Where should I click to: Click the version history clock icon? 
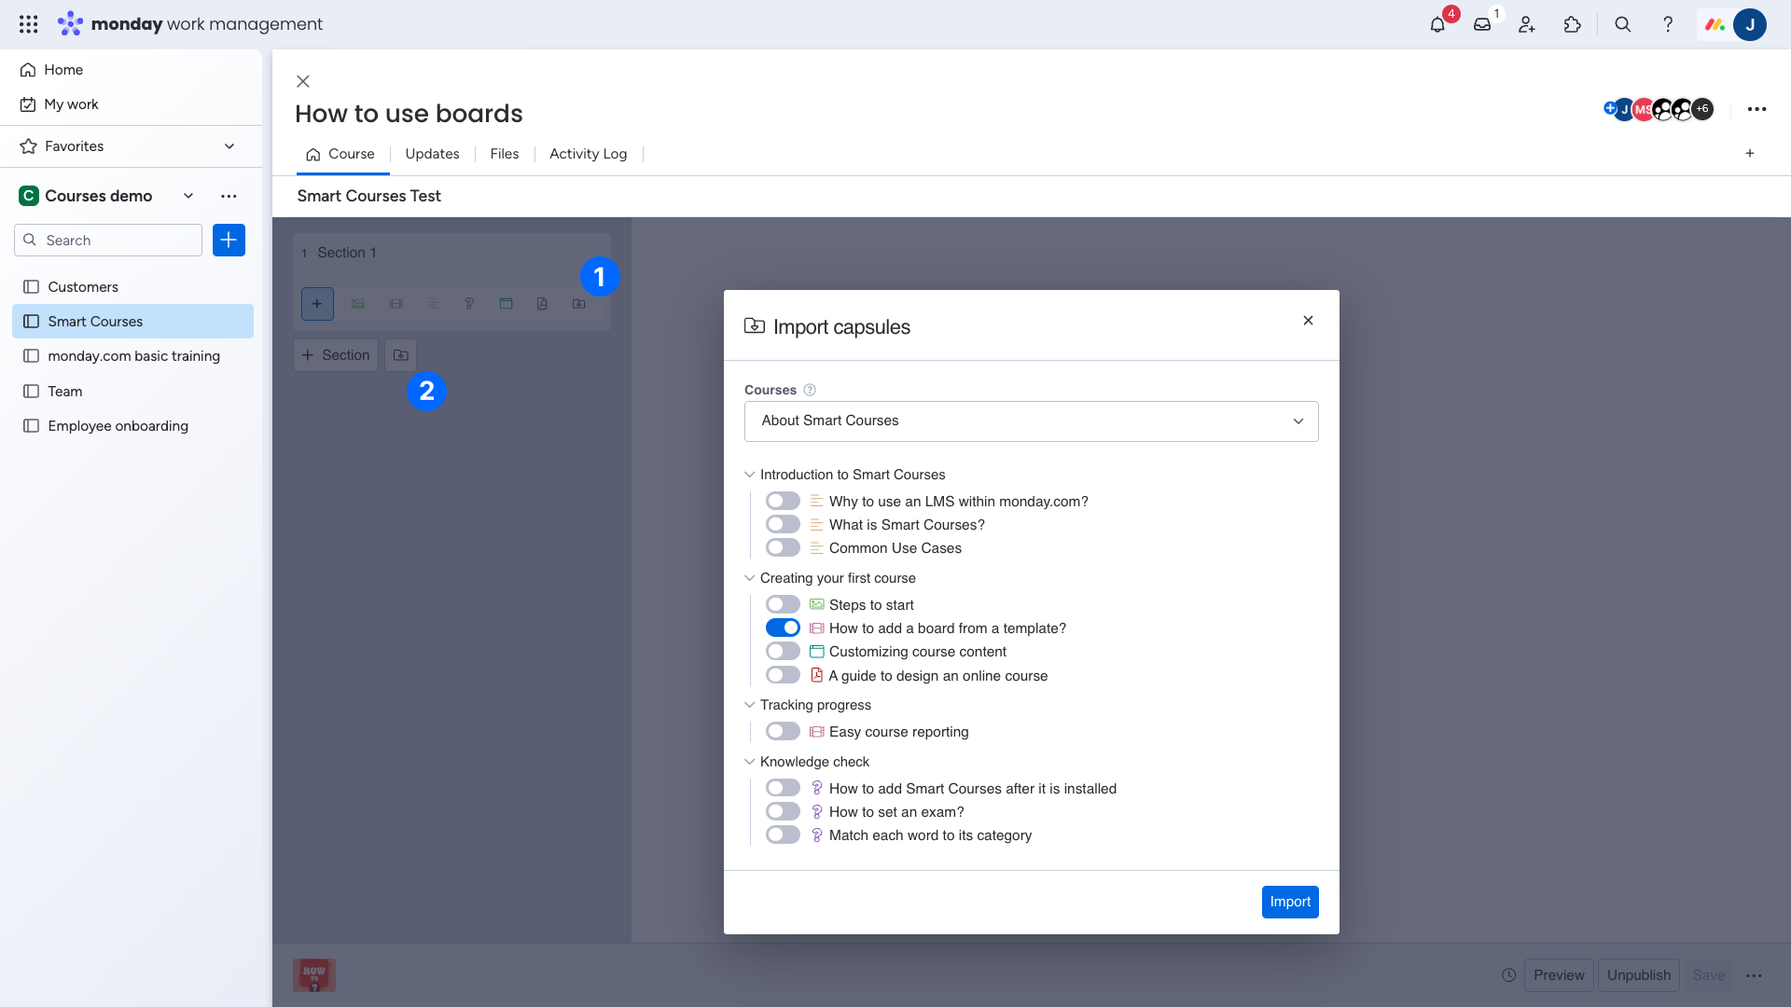click(1508, 975)
